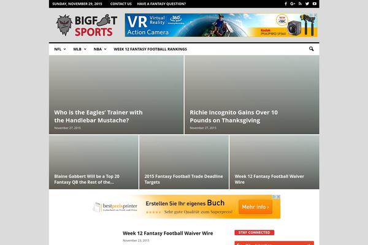Screen dimensions: 368x245
Task: Click Erstellen Sie Ihr eigenes Buch text
Action: [x=185, y=203]
